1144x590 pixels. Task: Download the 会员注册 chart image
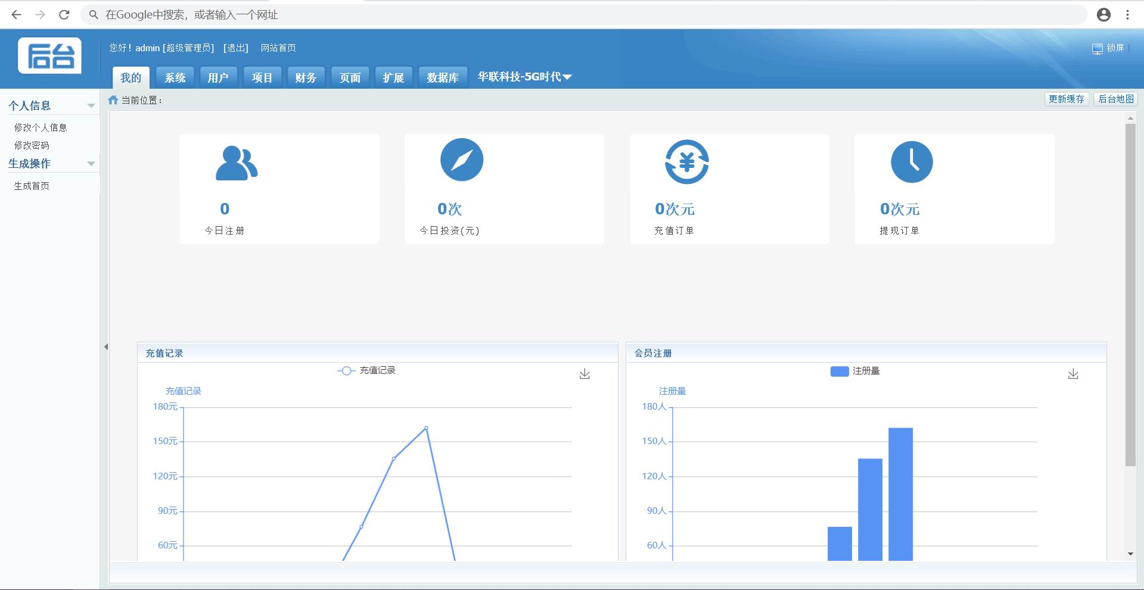pyautogui.click(x=1073, y=374)
